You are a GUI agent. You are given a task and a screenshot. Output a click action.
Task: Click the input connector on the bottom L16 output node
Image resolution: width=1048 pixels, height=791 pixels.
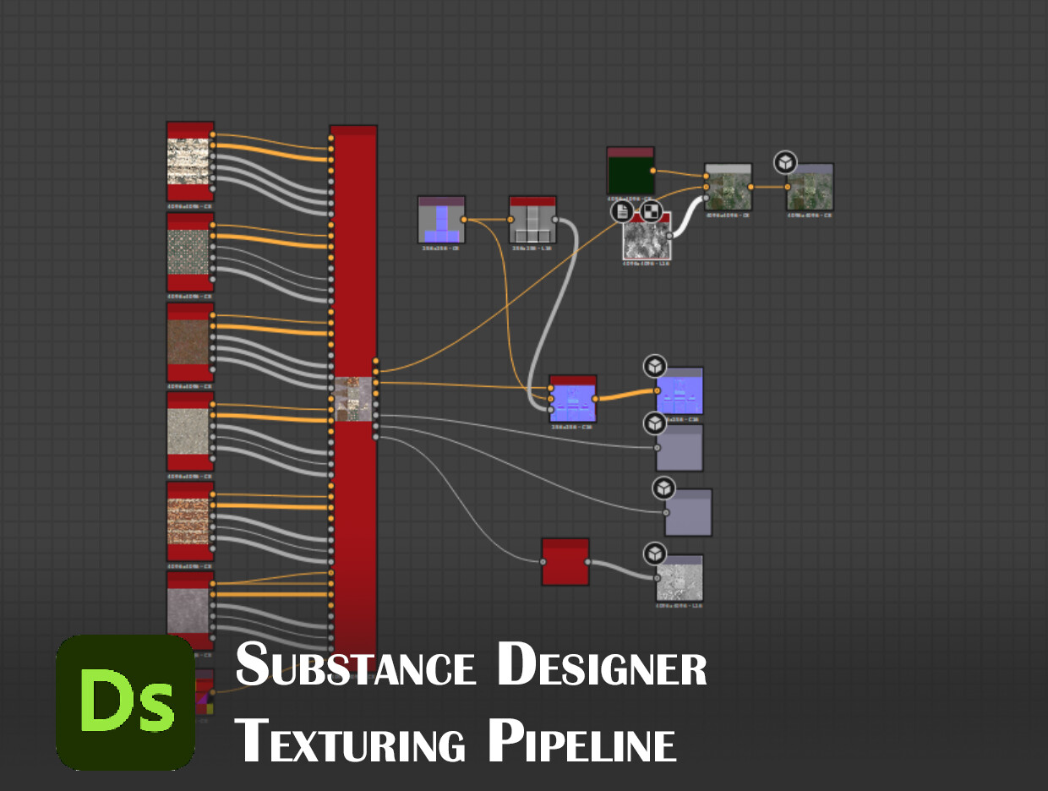(x=657, y=578)
